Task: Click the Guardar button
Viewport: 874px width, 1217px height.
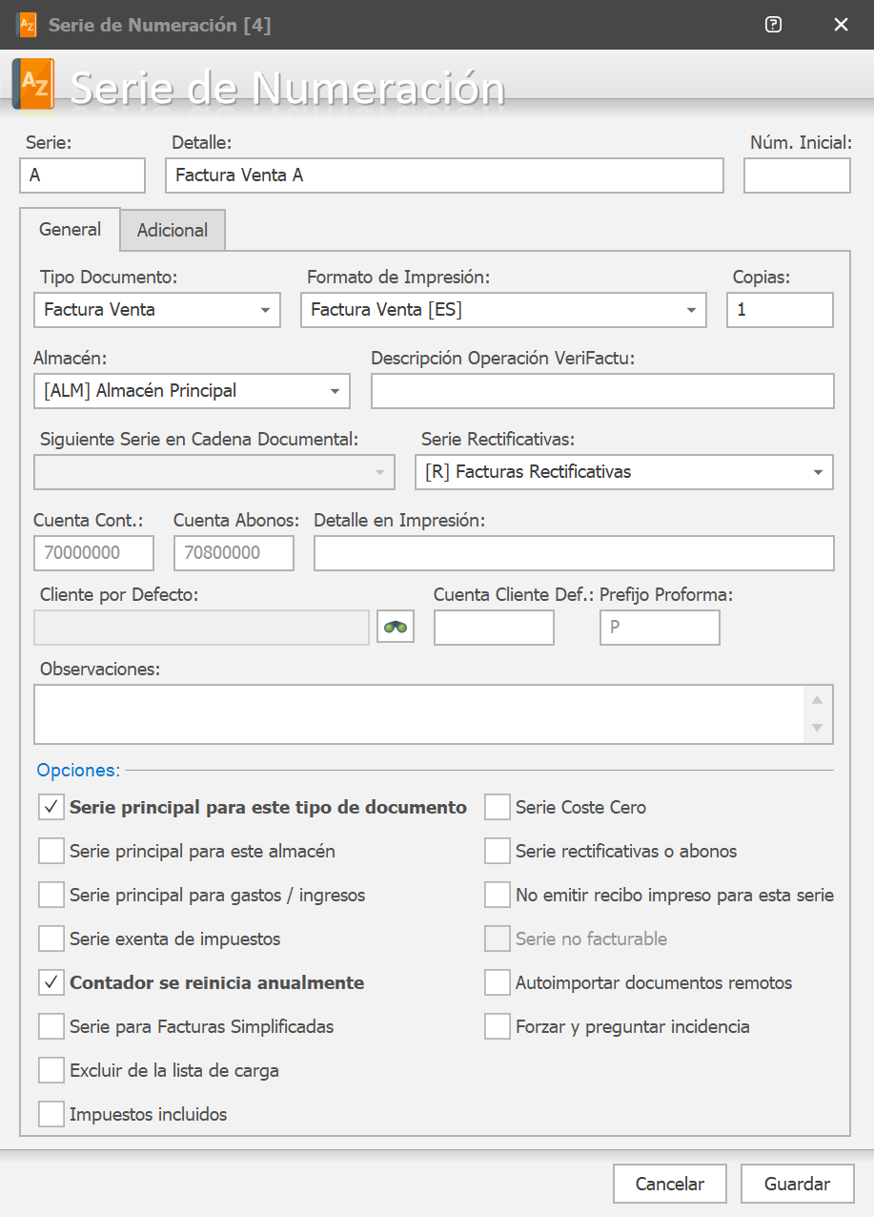Action: [798, 1184]
